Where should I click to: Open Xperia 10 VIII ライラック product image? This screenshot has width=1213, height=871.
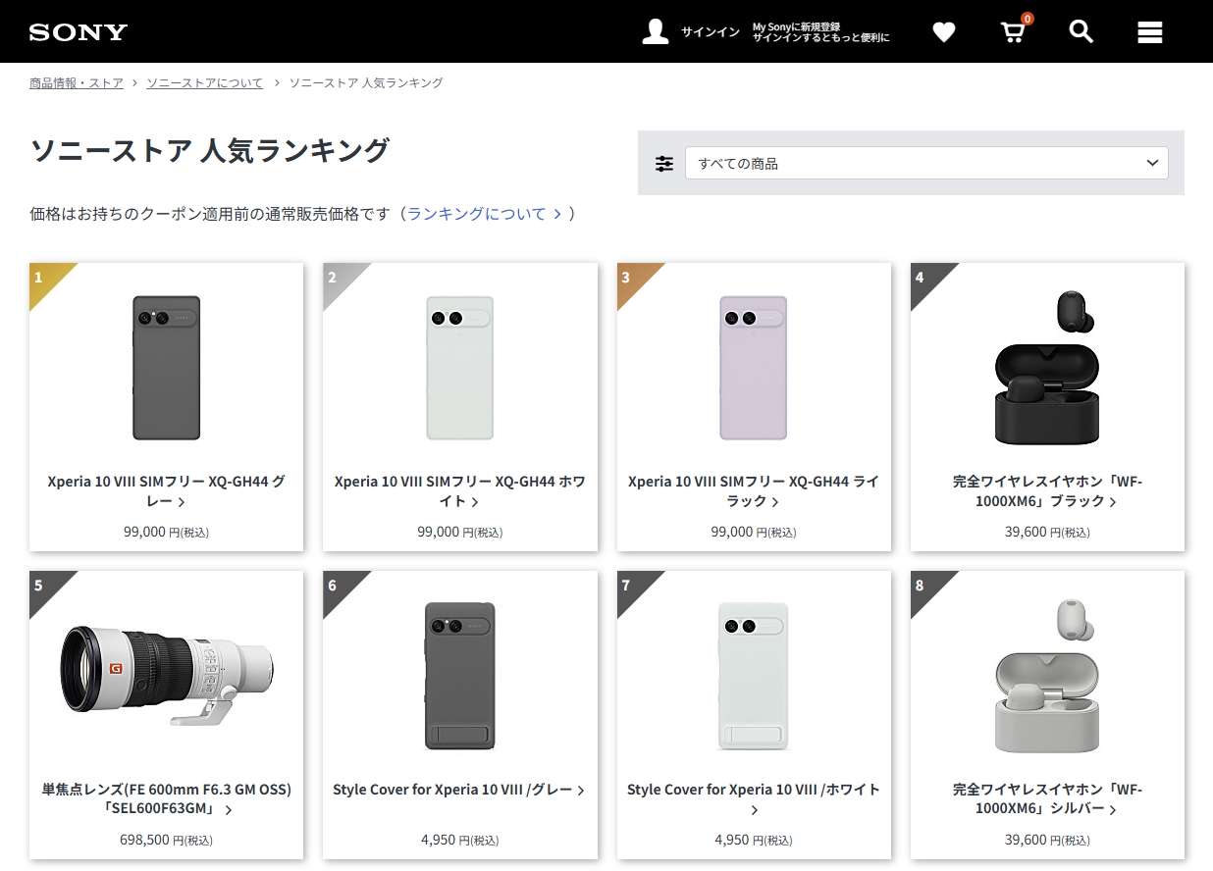(754, 368)
